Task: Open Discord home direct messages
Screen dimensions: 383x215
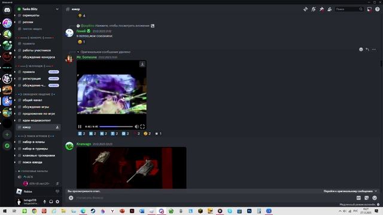Action: (7, 10)
